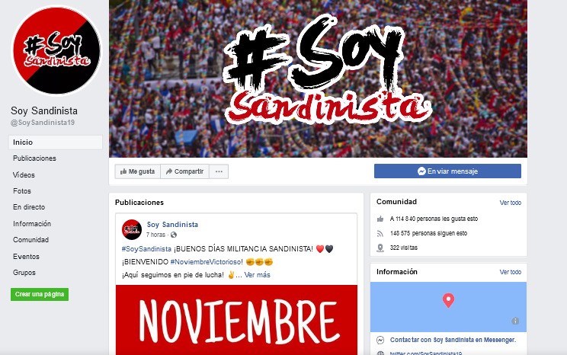Click the thumbs-up likes icon in Comunidad
This screenshot has height=355, width=567.
[380, 219]
